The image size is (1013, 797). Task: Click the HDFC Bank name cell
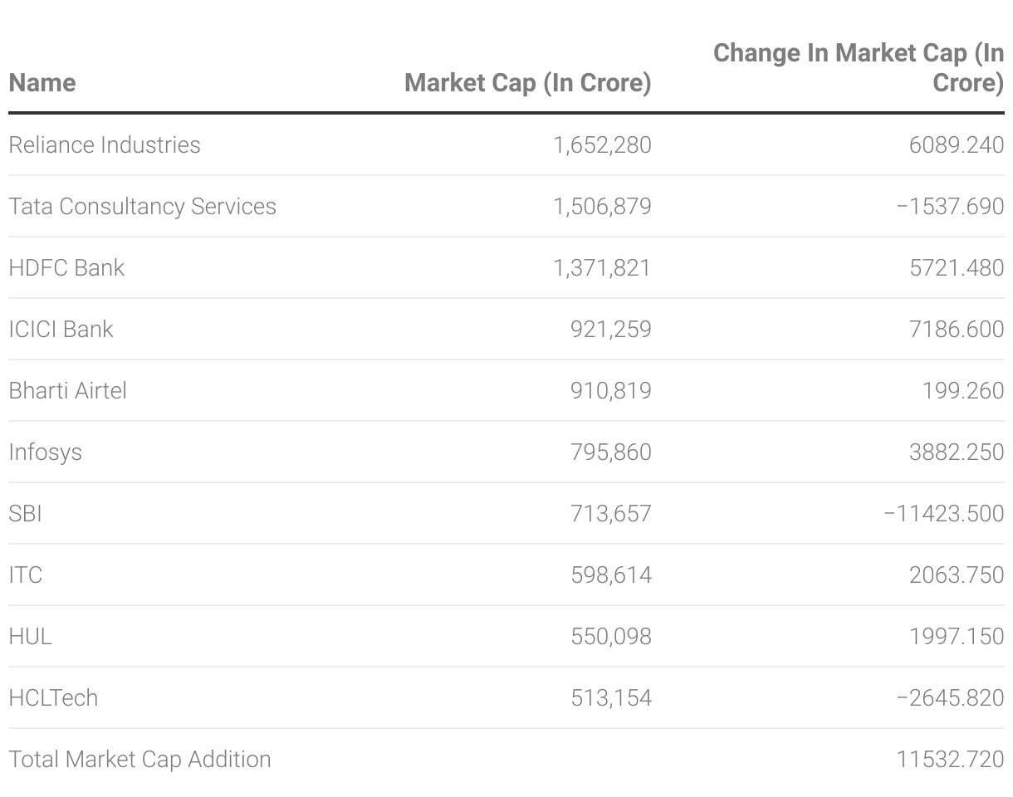click(x=66, y=268)
